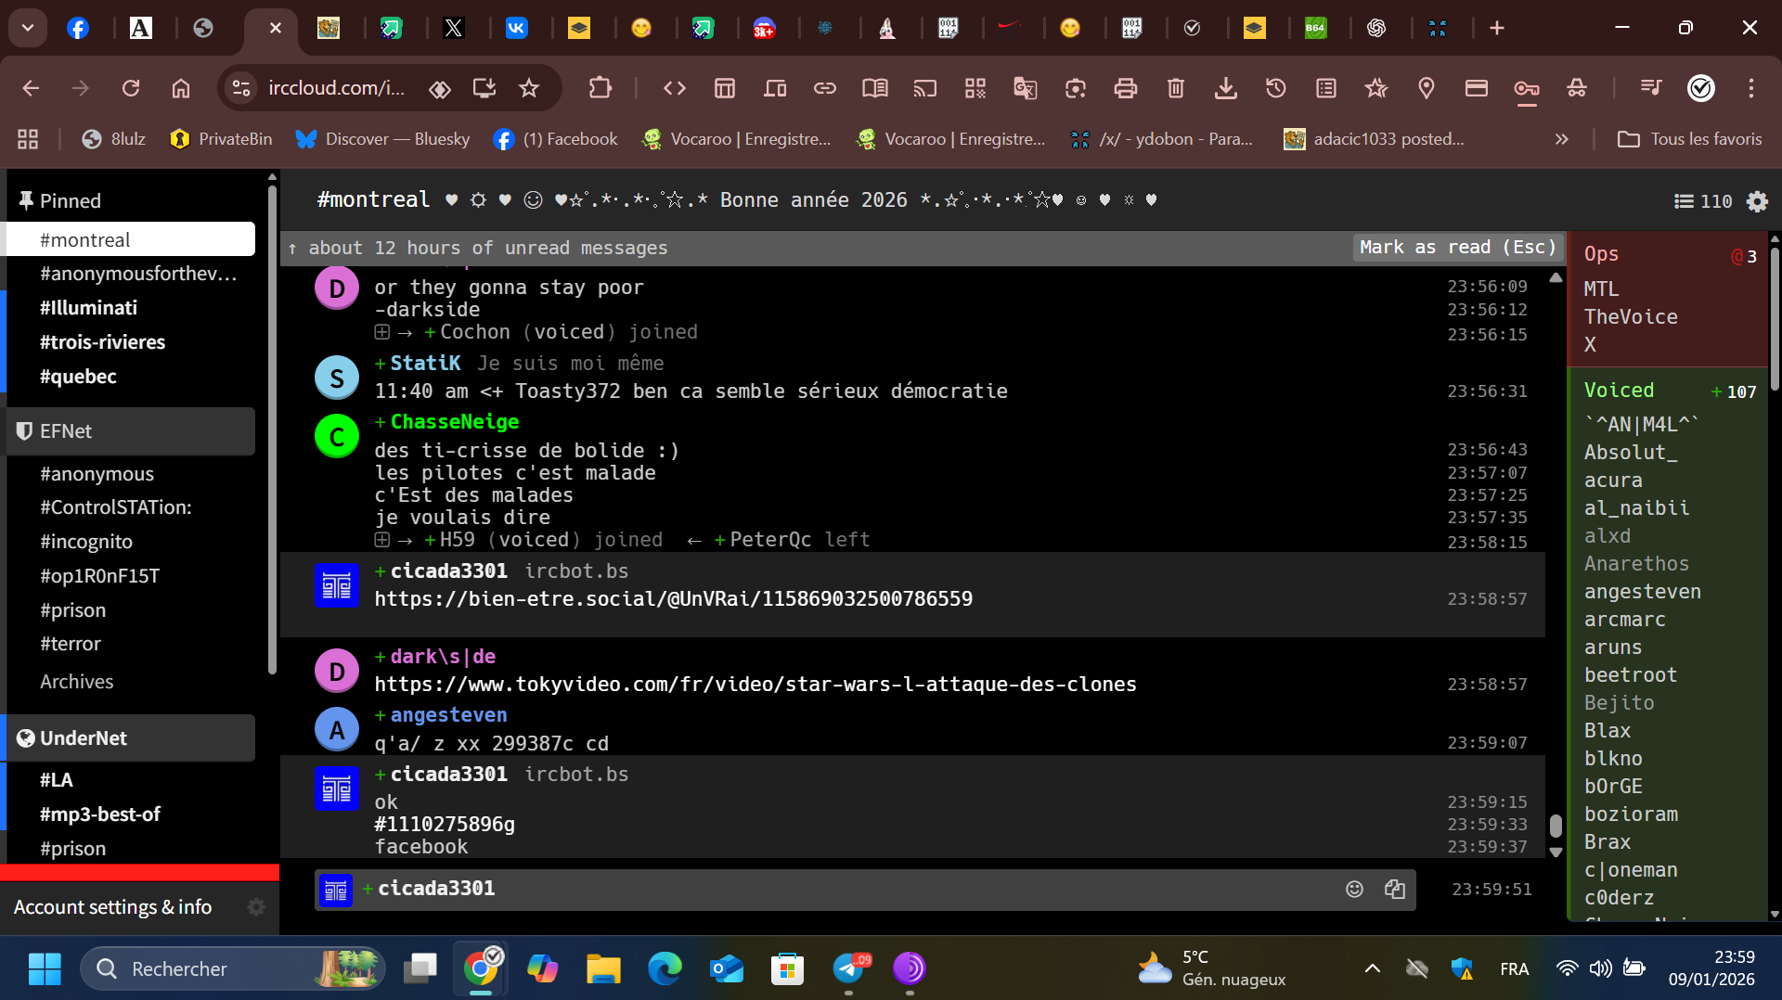This screenshot has height=1000, width=1782.
Task: Click the message input field
Action: 865,890
